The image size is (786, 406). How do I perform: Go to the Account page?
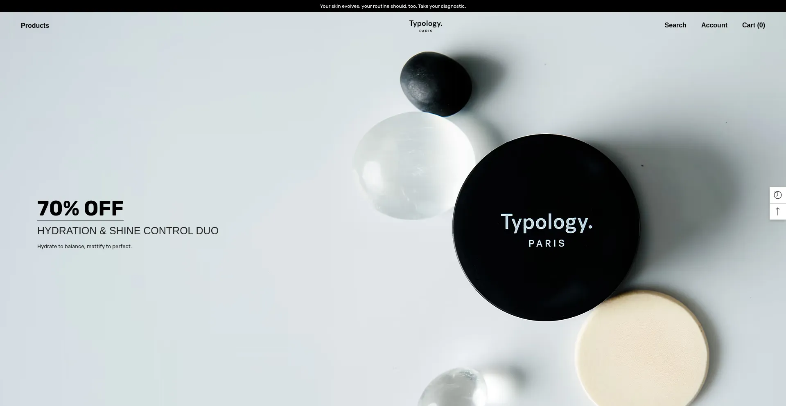tap(714, 25)
